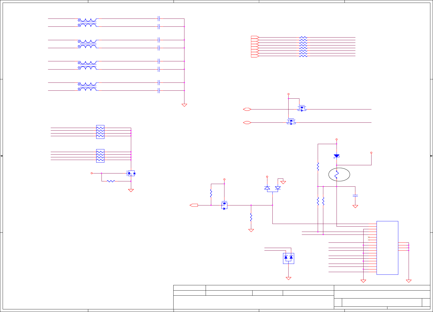Select the upper four-resistor array package
Viewport: 433px width, 312px height.
tap(100, 132)
